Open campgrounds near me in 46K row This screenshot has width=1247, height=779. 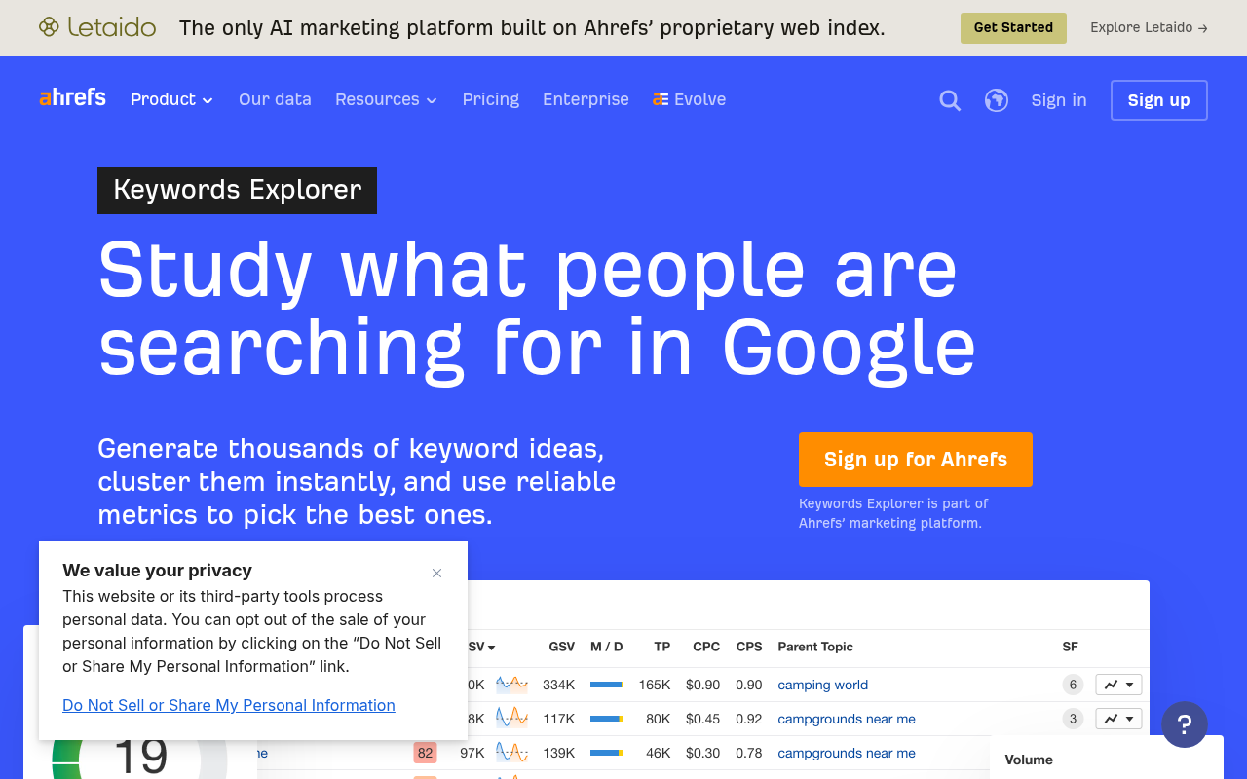coord(847,753)
